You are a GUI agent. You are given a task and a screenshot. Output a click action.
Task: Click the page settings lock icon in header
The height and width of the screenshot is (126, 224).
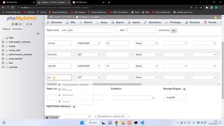point(216,17)
